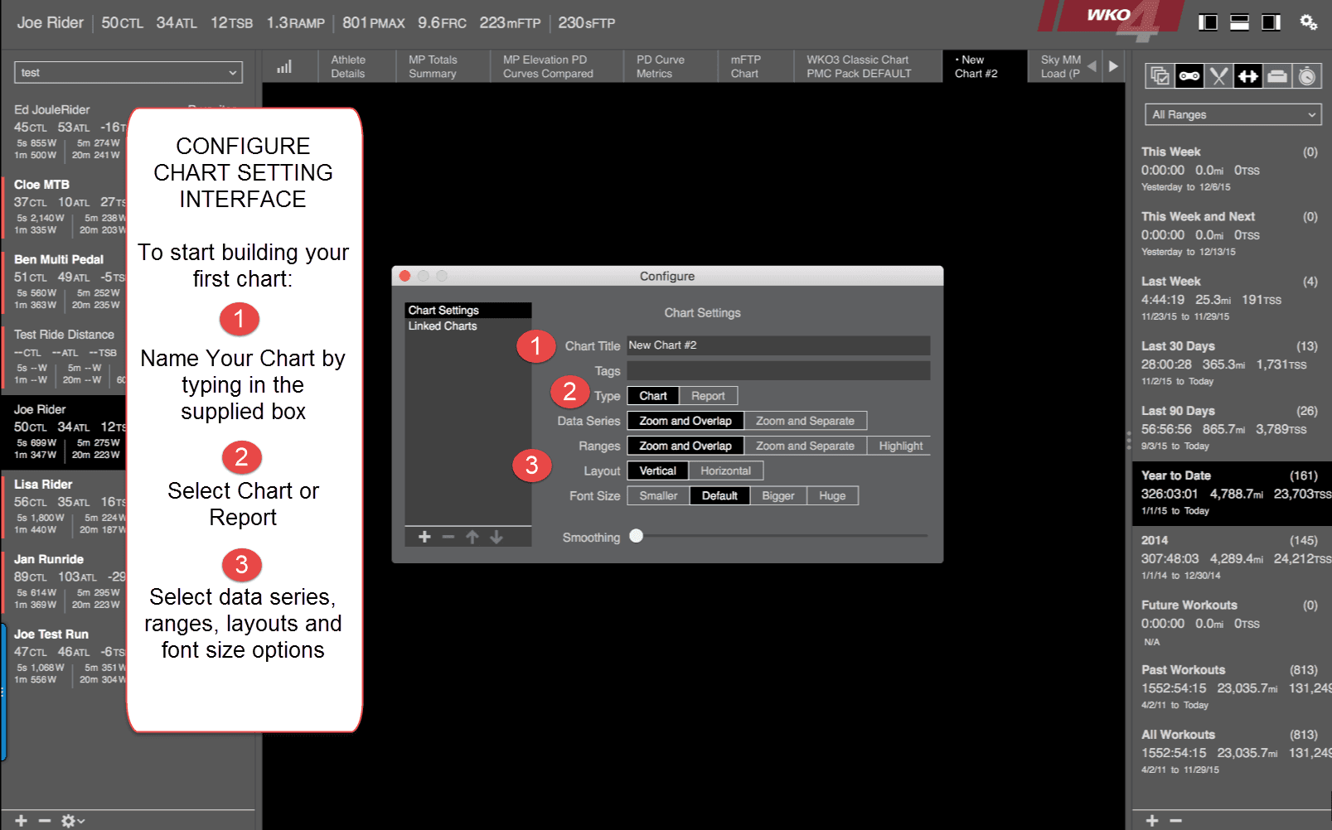Select the Last 90 Days range
1332x830 pixels.
pos(1231,427)
